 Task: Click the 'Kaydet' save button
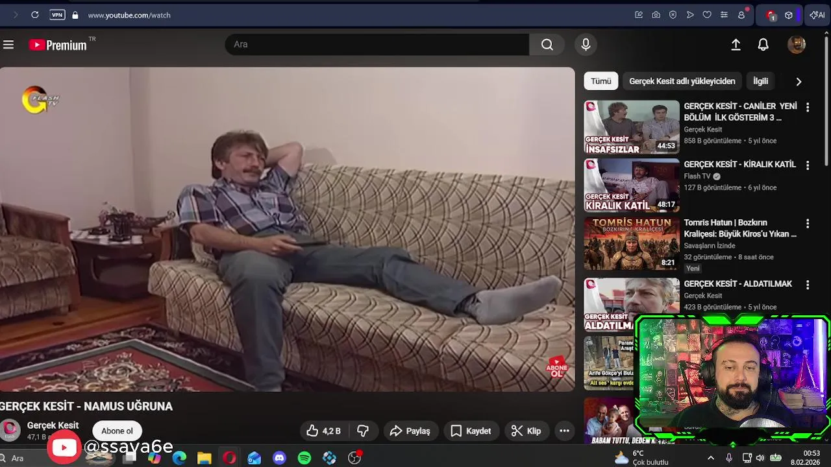pyautogui.click(x=471, y=431)
